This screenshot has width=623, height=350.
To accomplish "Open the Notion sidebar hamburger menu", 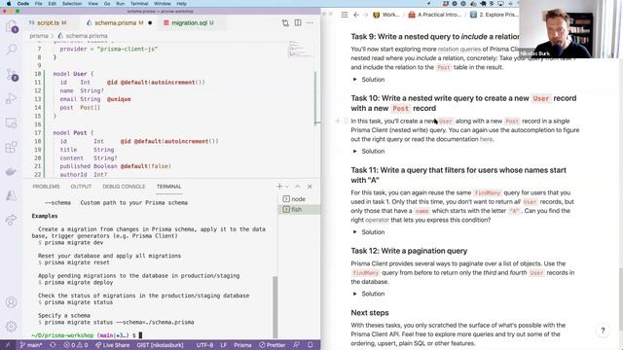I will 345,15.
